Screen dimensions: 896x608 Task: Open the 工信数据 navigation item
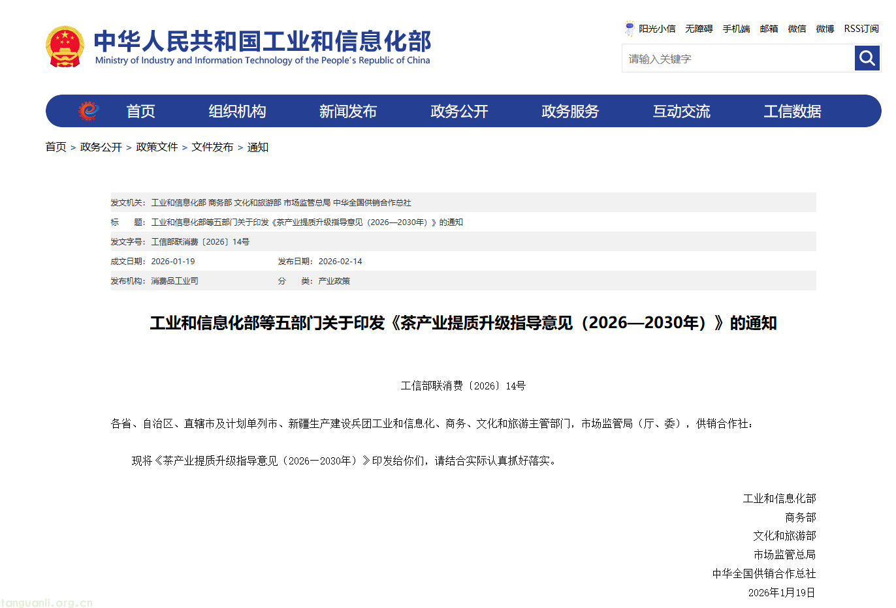(792, 112)
